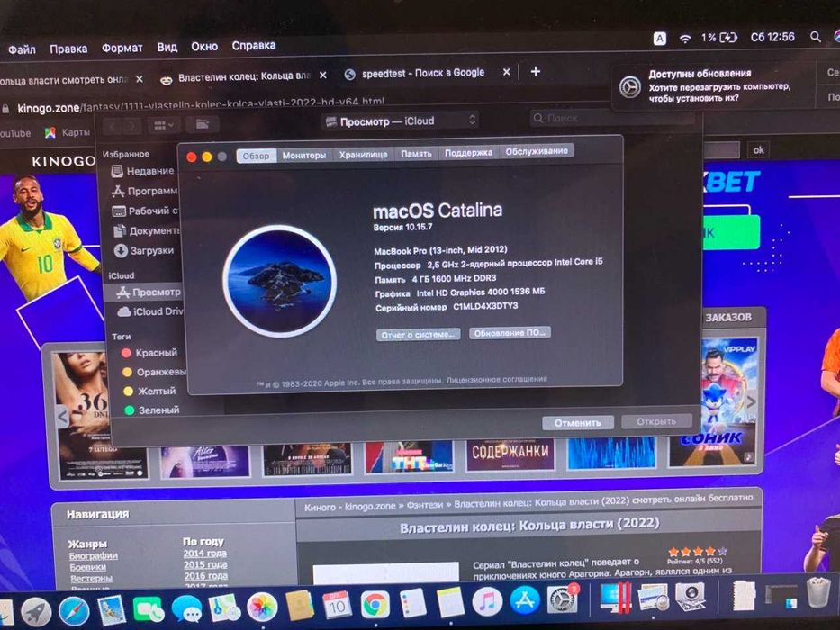Click the input source indicator icon
Viewport: 840px width, 630px height.
pos(659,39)
